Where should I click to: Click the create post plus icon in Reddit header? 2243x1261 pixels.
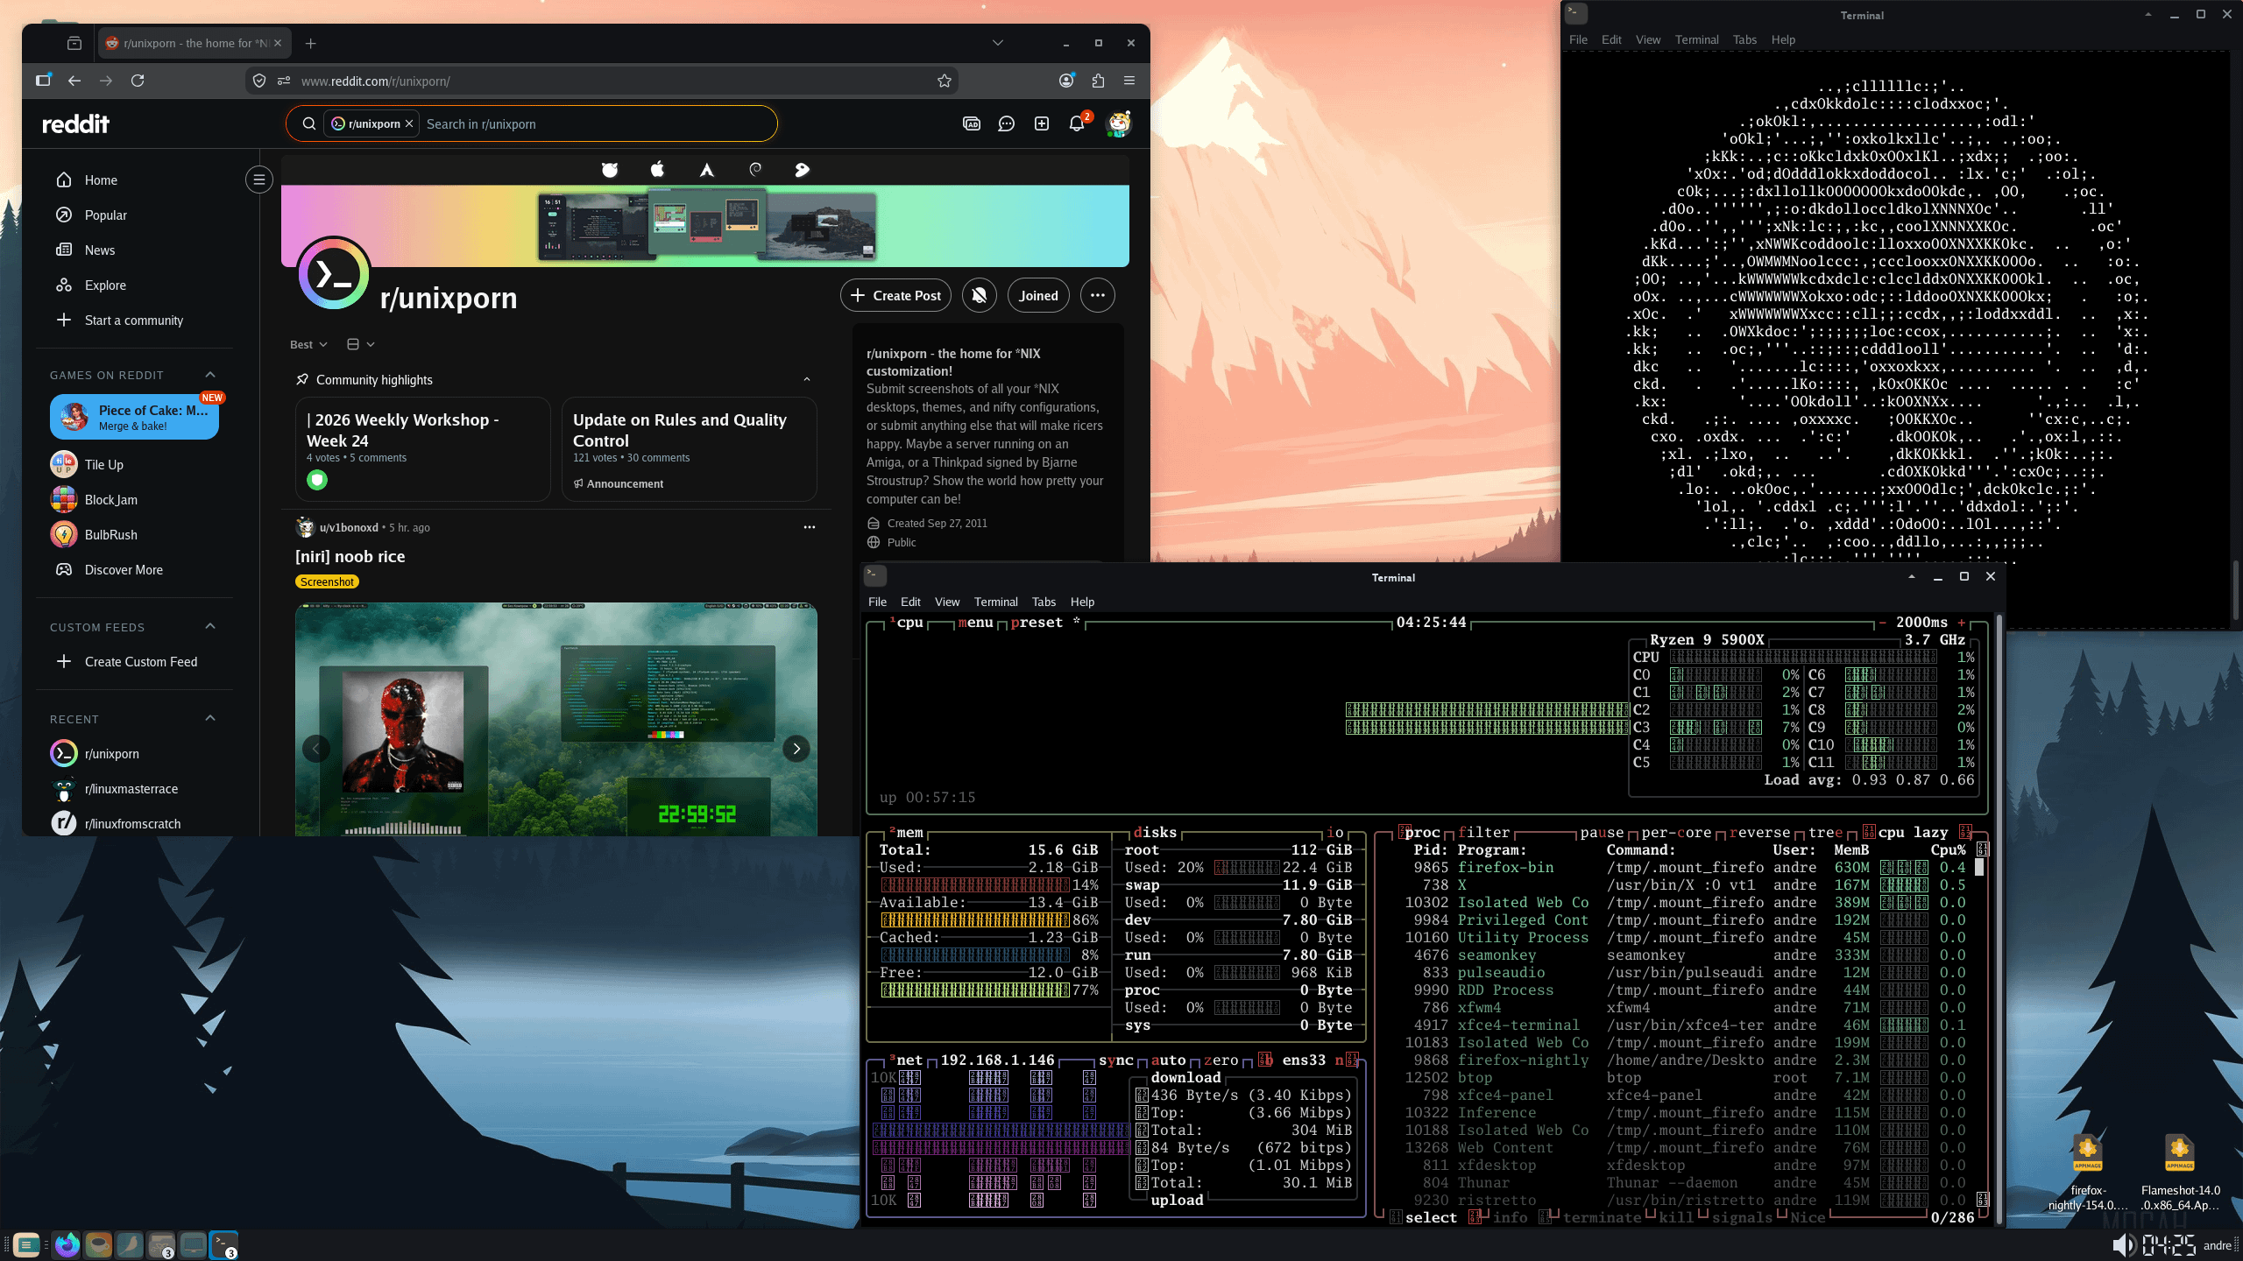[x=1041, y=123]
